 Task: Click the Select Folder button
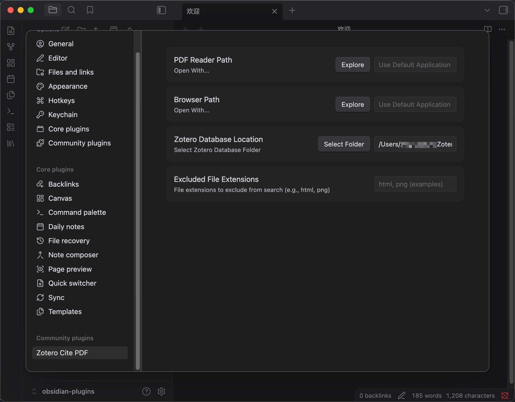(344, 144)
